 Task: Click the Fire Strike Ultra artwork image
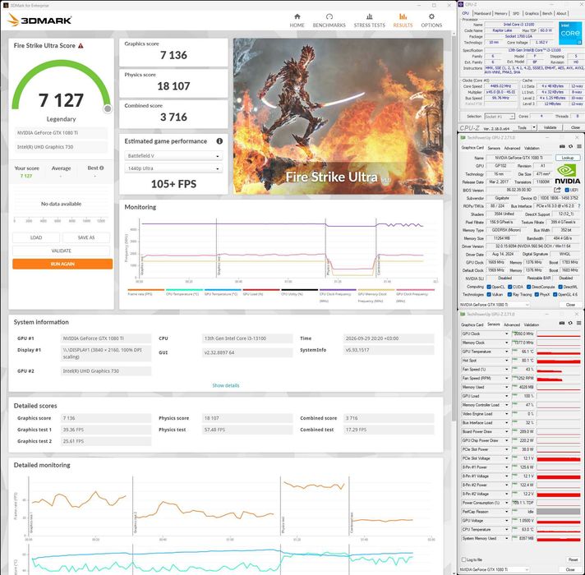[x=338, y=116]
